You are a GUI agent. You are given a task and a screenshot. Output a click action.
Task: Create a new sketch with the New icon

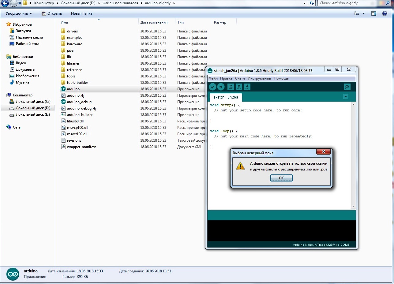click(231, 87)
